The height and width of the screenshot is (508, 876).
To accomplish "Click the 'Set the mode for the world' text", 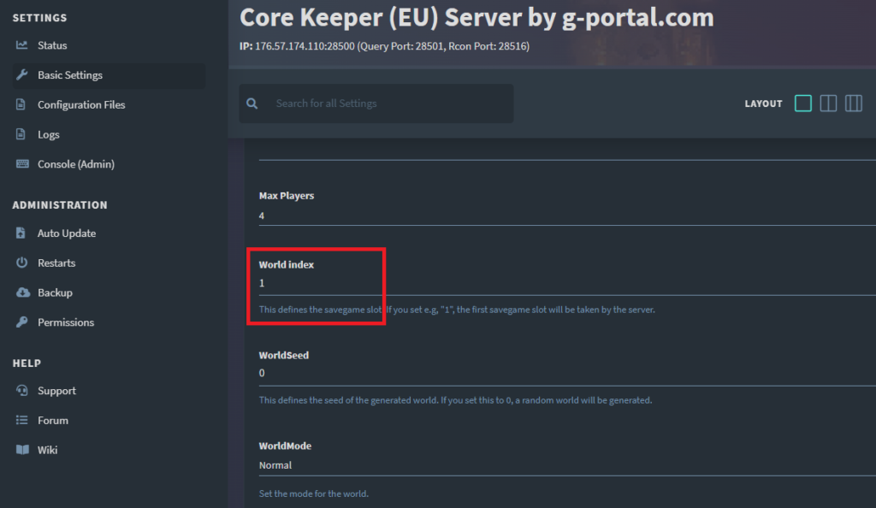I will point(313,493).
